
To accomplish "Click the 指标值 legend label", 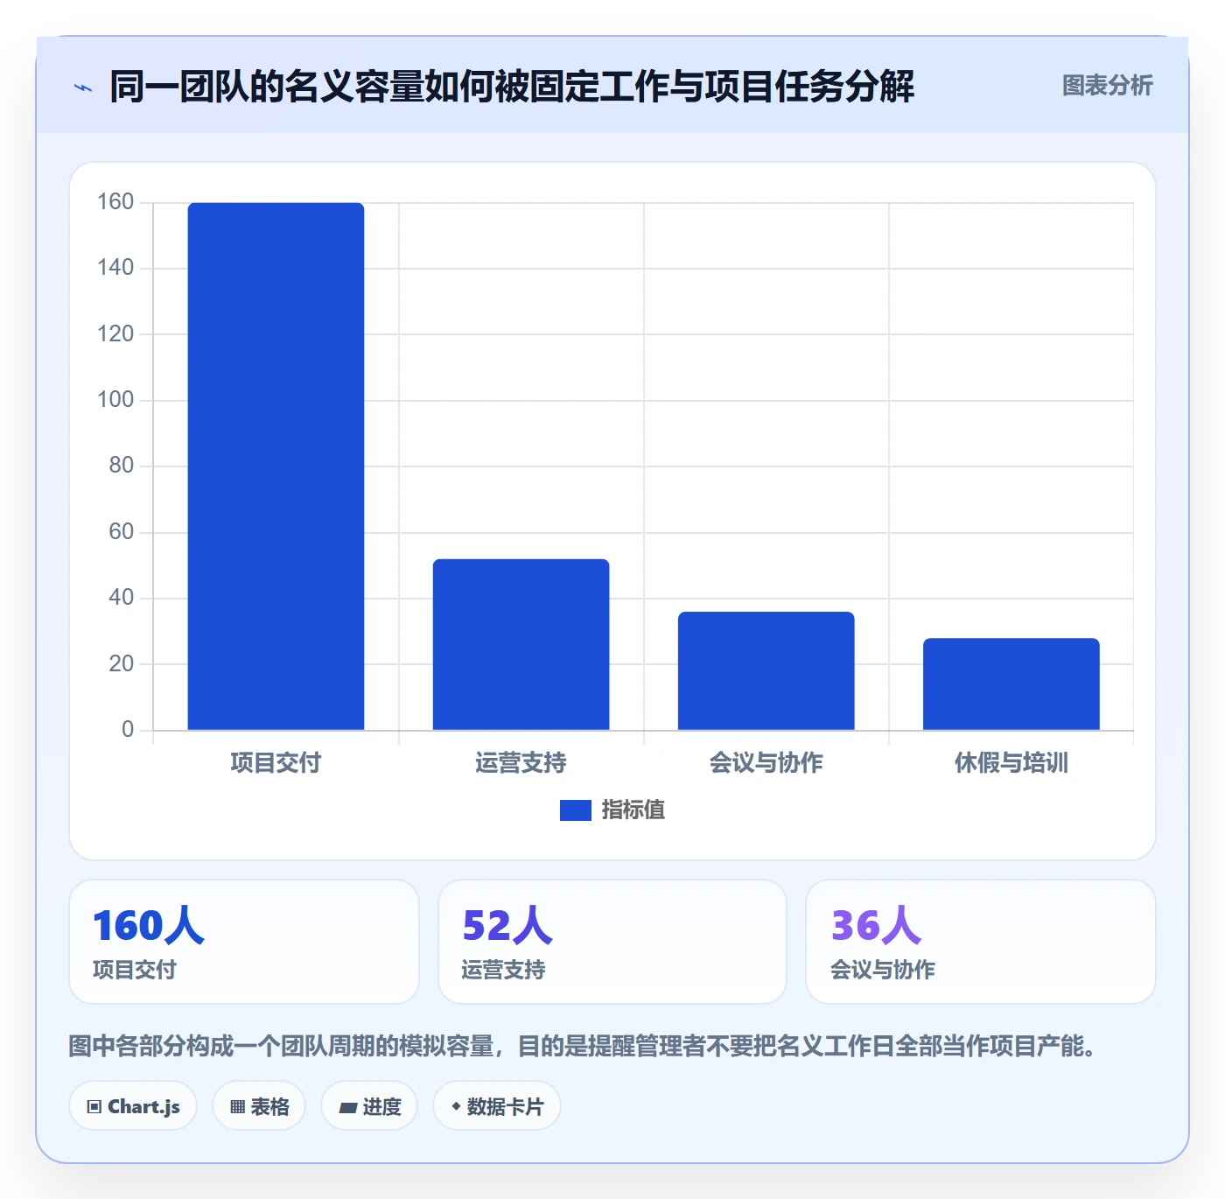I will point(633,810).
